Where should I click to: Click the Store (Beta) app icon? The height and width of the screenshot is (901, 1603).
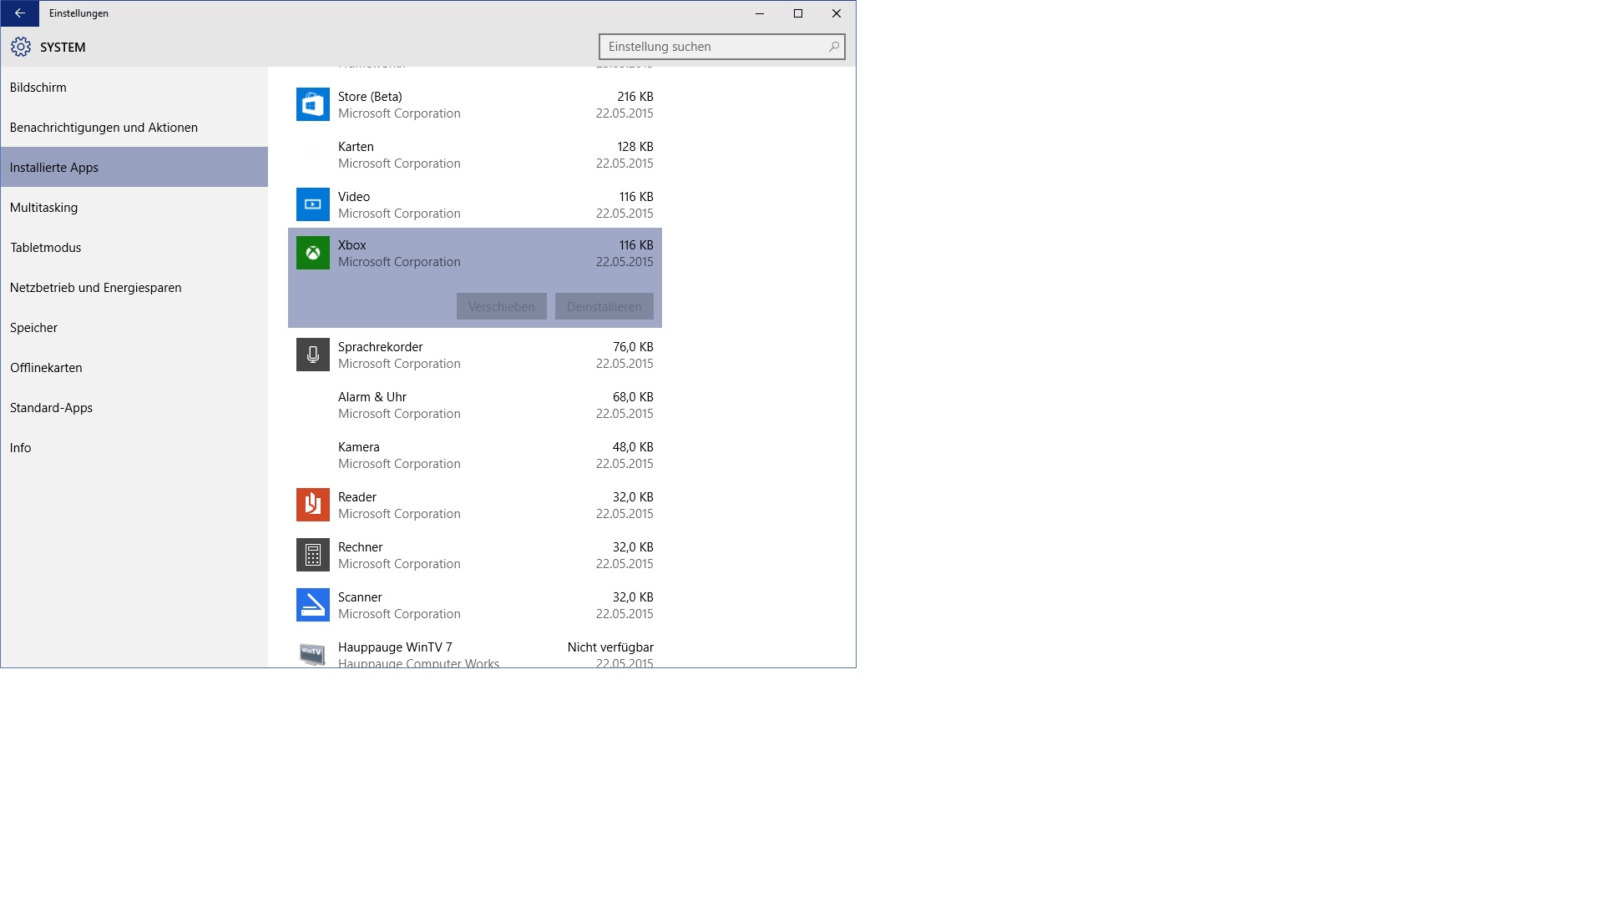coord(312,104)
